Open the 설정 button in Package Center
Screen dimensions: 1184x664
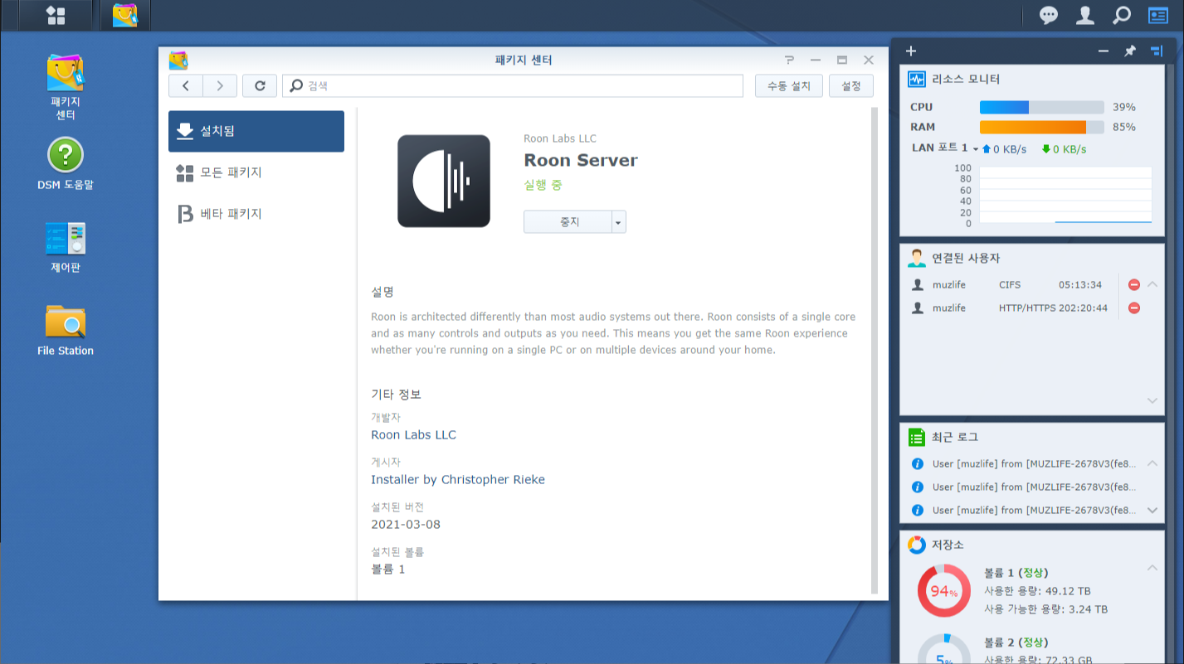point(851,85)
